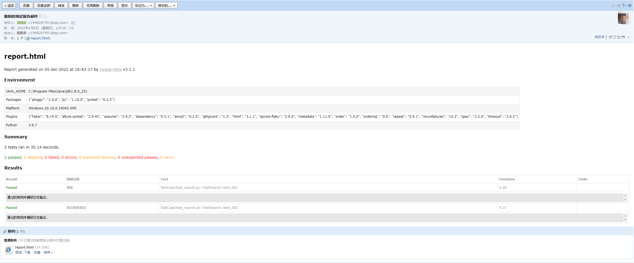This screenshot has height=263, width=634.
Task: Expand more options double-chevron icon
Action: pos(628,37)
